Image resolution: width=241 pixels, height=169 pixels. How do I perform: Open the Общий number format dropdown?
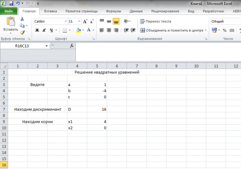[x=226, y=22]
